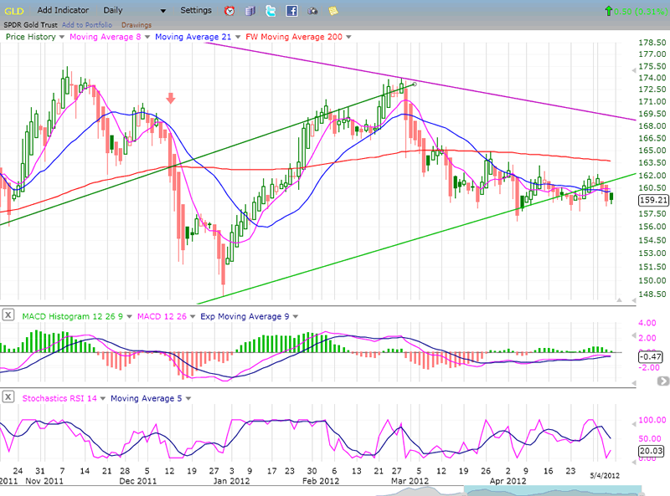Click the camera snapshot icon
Image resolution: width=670 pixels, height=496 pixels.
312,11
